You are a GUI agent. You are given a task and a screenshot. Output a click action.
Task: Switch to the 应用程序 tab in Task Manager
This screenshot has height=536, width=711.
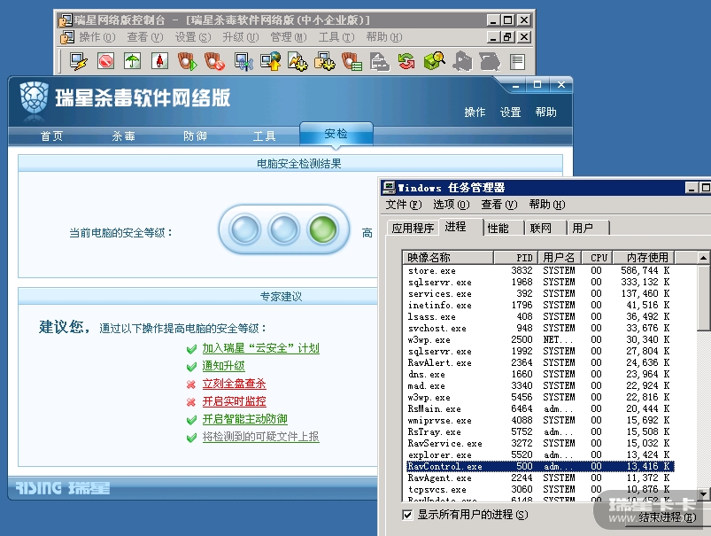click(413, 228)
